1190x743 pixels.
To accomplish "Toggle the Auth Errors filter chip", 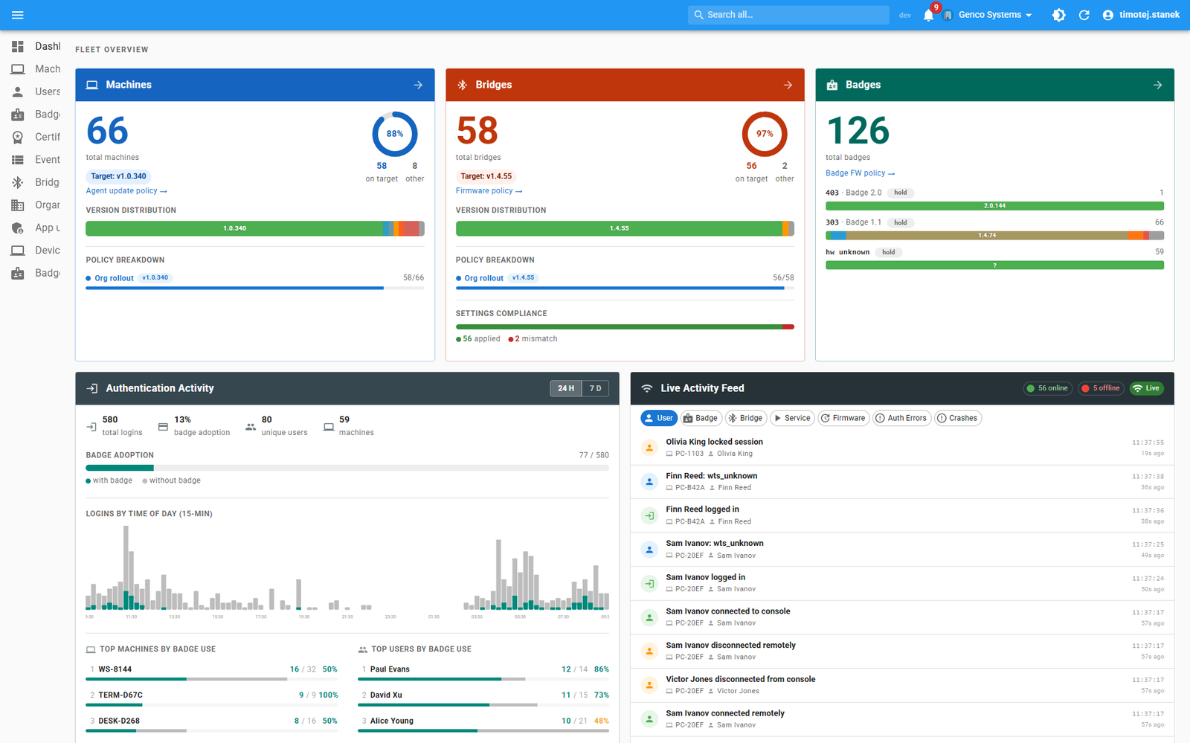I will pyautogui.click(x=901, y=418).
